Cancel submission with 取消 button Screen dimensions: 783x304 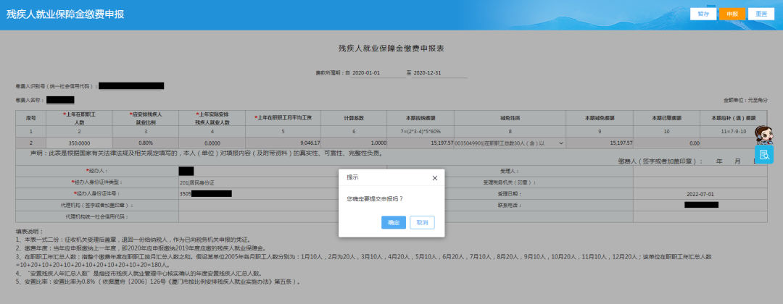click(x=422, y=222)
